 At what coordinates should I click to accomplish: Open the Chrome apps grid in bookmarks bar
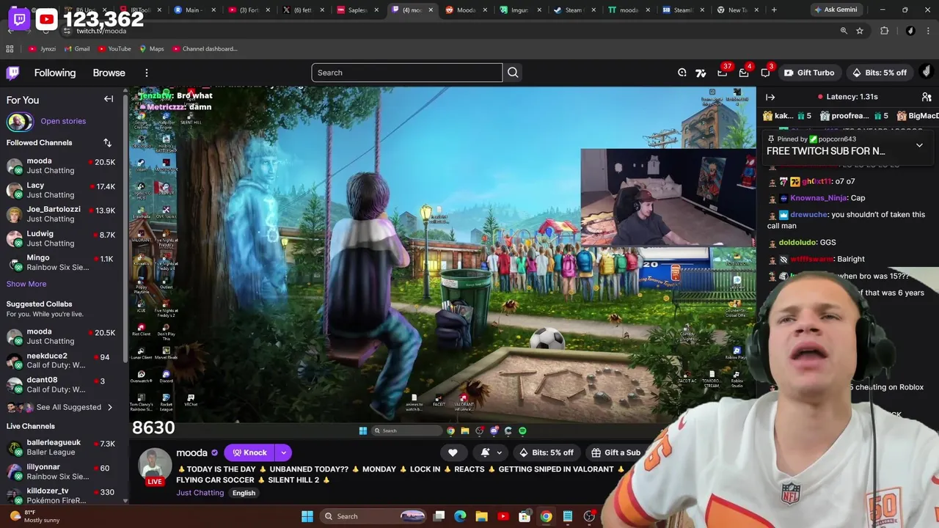coord(10,49)
